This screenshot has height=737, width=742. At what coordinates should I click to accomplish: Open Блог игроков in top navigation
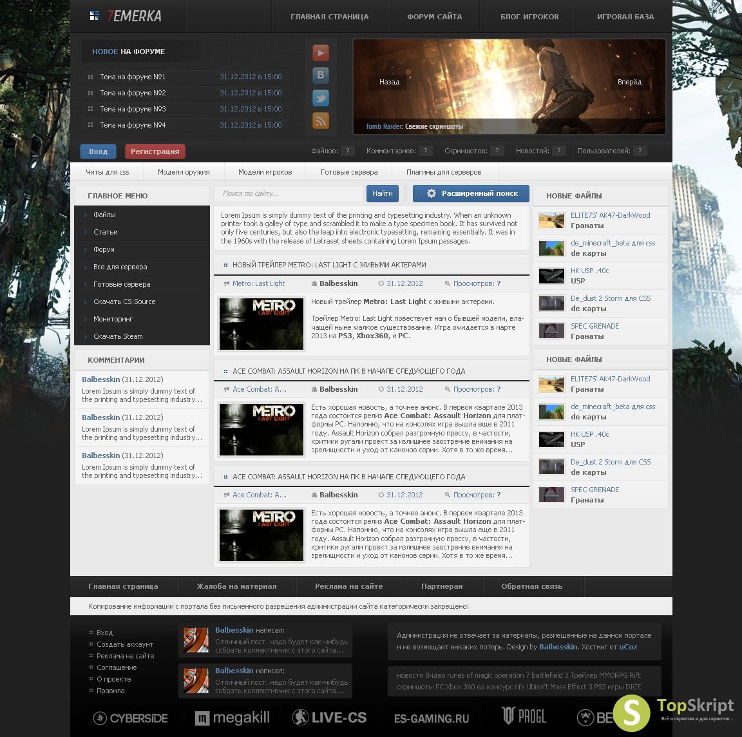pos(529,17)
